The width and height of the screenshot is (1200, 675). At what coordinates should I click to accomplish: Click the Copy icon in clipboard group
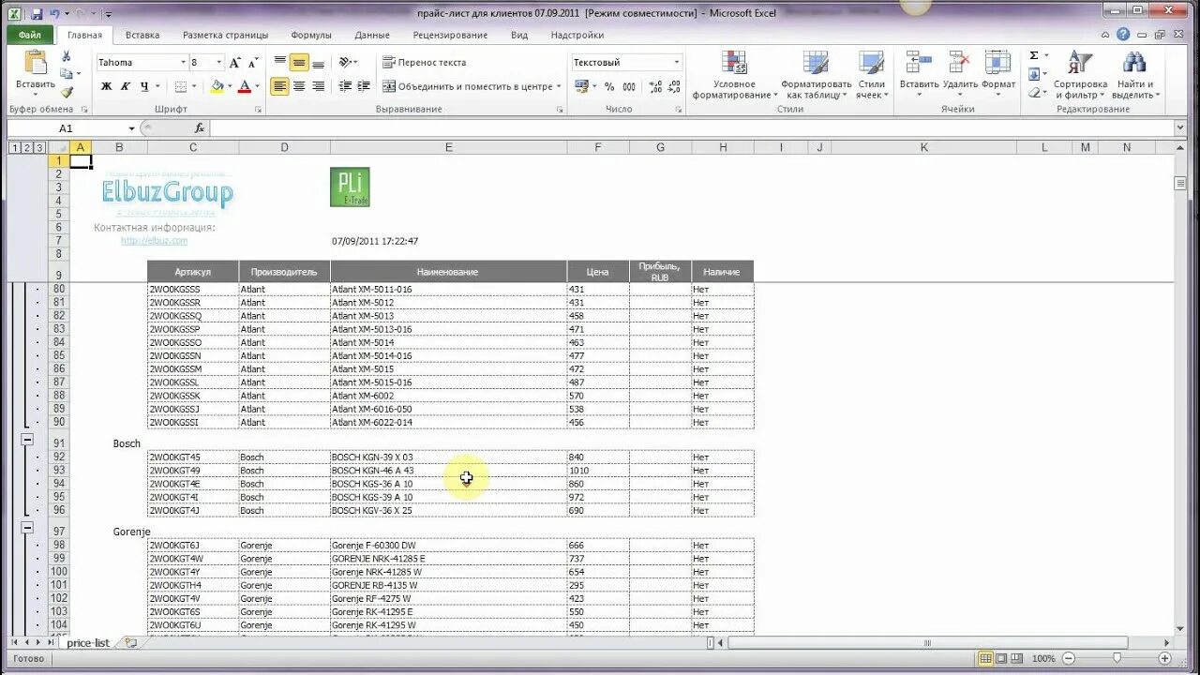tap(67, 74)
